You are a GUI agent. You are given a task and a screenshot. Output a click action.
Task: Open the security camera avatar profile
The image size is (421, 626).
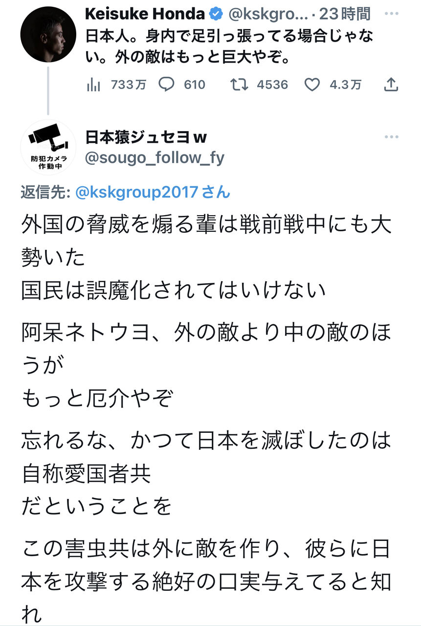[x=47, y=147]
